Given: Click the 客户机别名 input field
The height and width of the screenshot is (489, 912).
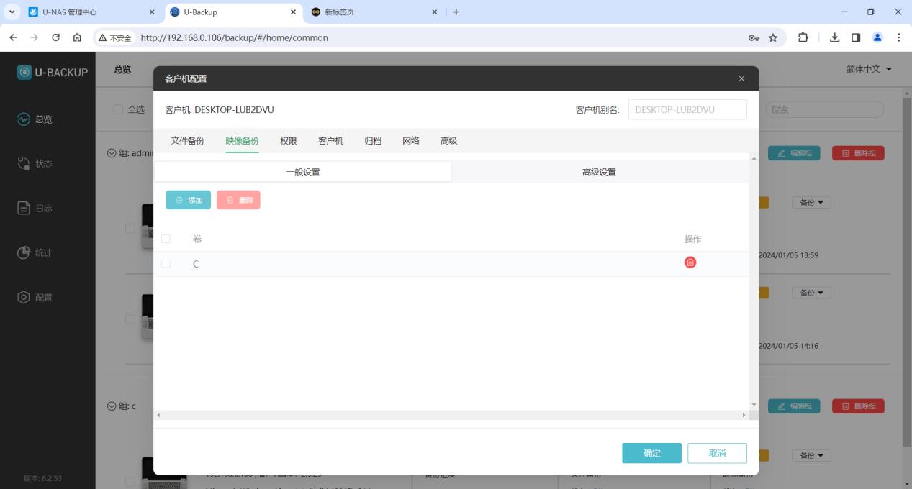Looking at the screenshot, I should click(687, 109).
